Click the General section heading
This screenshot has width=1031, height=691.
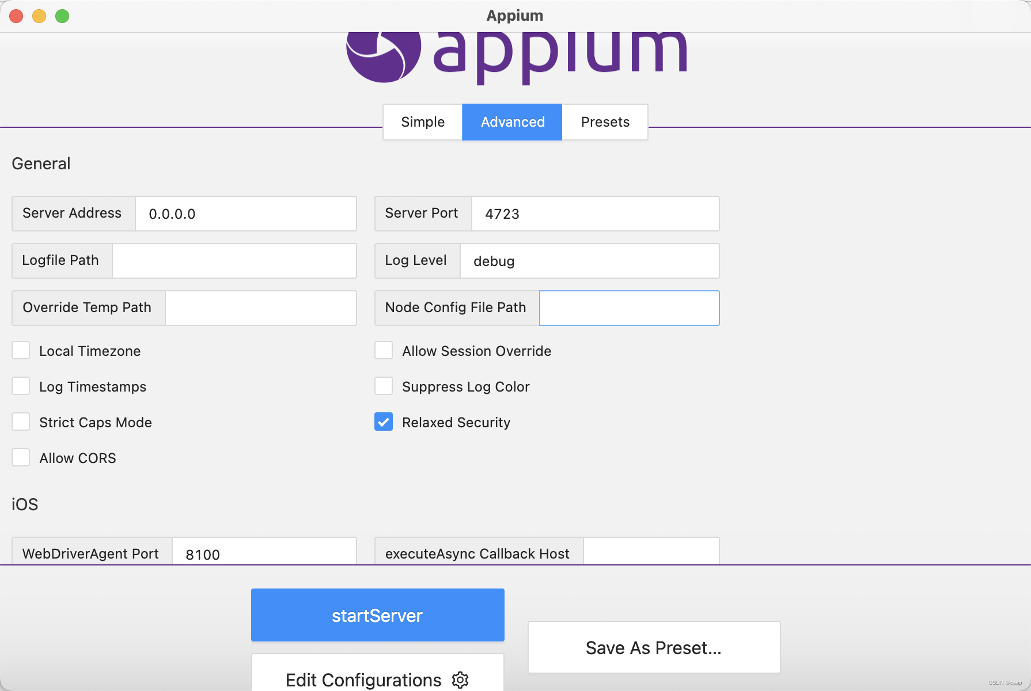(41, 164)
